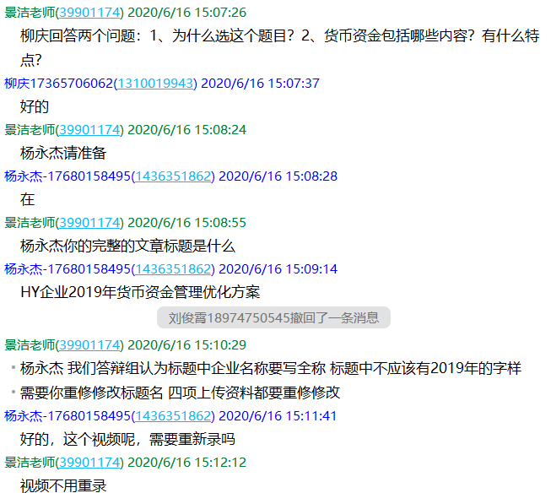The image size is (551, 493).
Task: Open ID link 39901174 in the 15:07:26 message
Action: pos(90,13)
